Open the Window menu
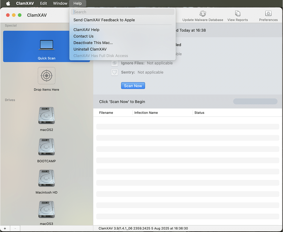Image resolution: width=283 pixels, height=232 pixels. pos(60,4)
